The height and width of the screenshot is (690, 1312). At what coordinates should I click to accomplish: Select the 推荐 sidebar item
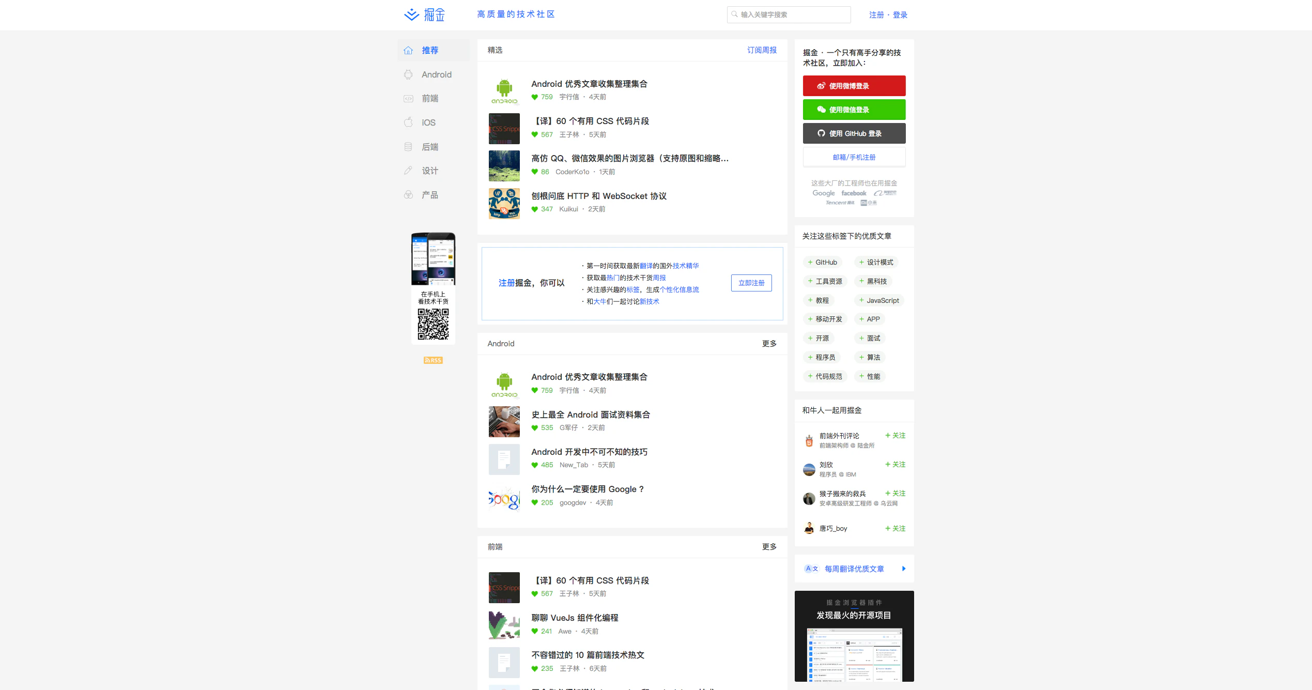[x=430, y=50]
